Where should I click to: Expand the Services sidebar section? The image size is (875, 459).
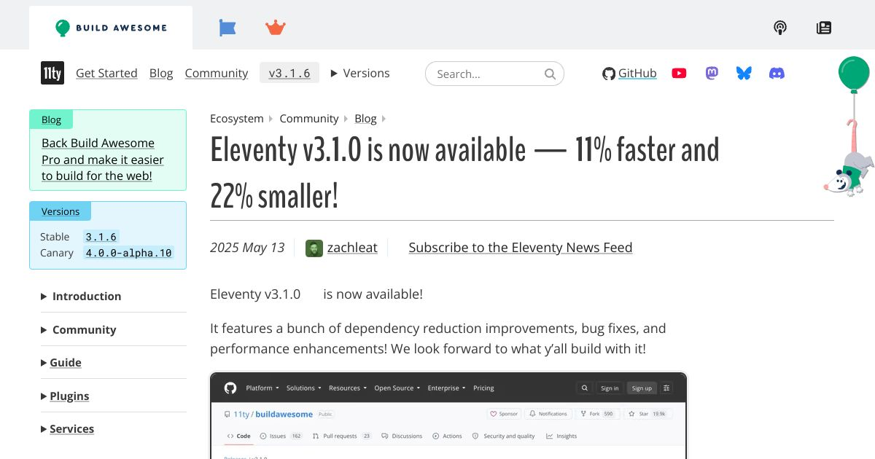68,428
